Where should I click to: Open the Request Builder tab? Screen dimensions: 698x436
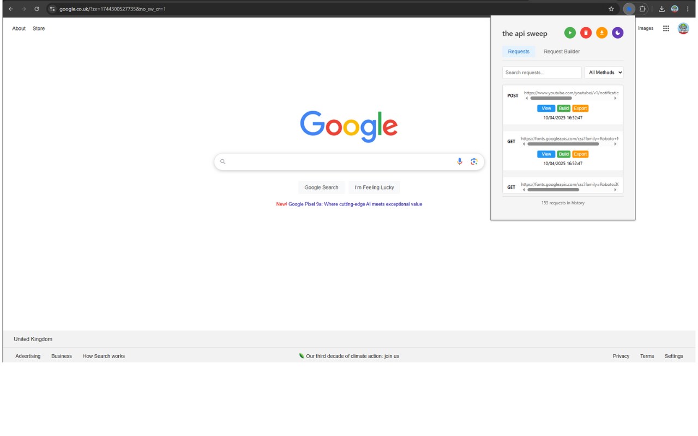[562, 52]
